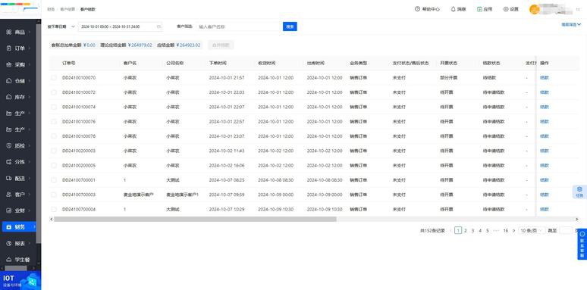Click the 合并结款 merge button

click(x=221, y=45)
